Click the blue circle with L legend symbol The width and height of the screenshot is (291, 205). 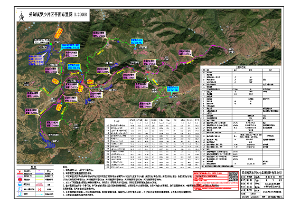click(x=20, y=189)
